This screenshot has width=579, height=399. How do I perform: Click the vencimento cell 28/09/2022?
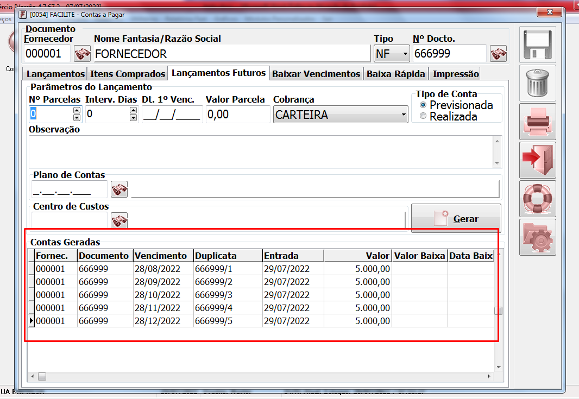(x=163, y=282)
